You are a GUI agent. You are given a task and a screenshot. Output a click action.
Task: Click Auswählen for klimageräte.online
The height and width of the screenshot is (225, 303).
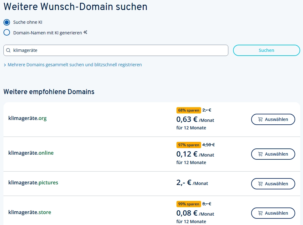[x=273, y=154]
